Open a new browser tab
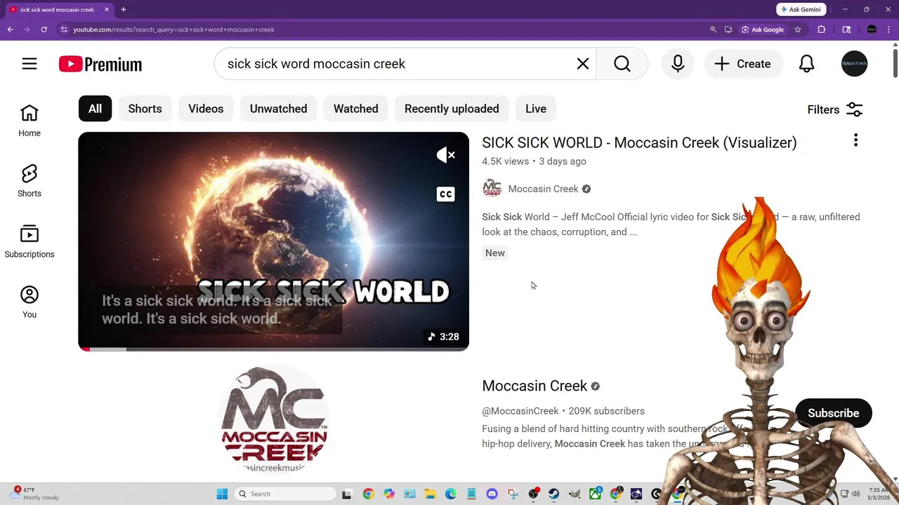The width and height of the screenshot is (899, 505). point(124,10)
